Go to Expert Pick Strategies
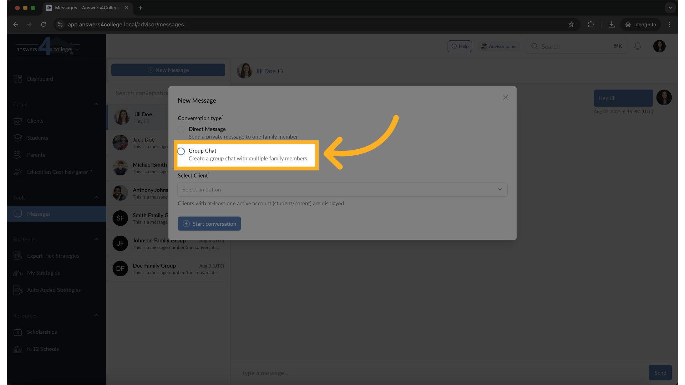This screenshot has height=385, width=685. (x=53, y=256)
